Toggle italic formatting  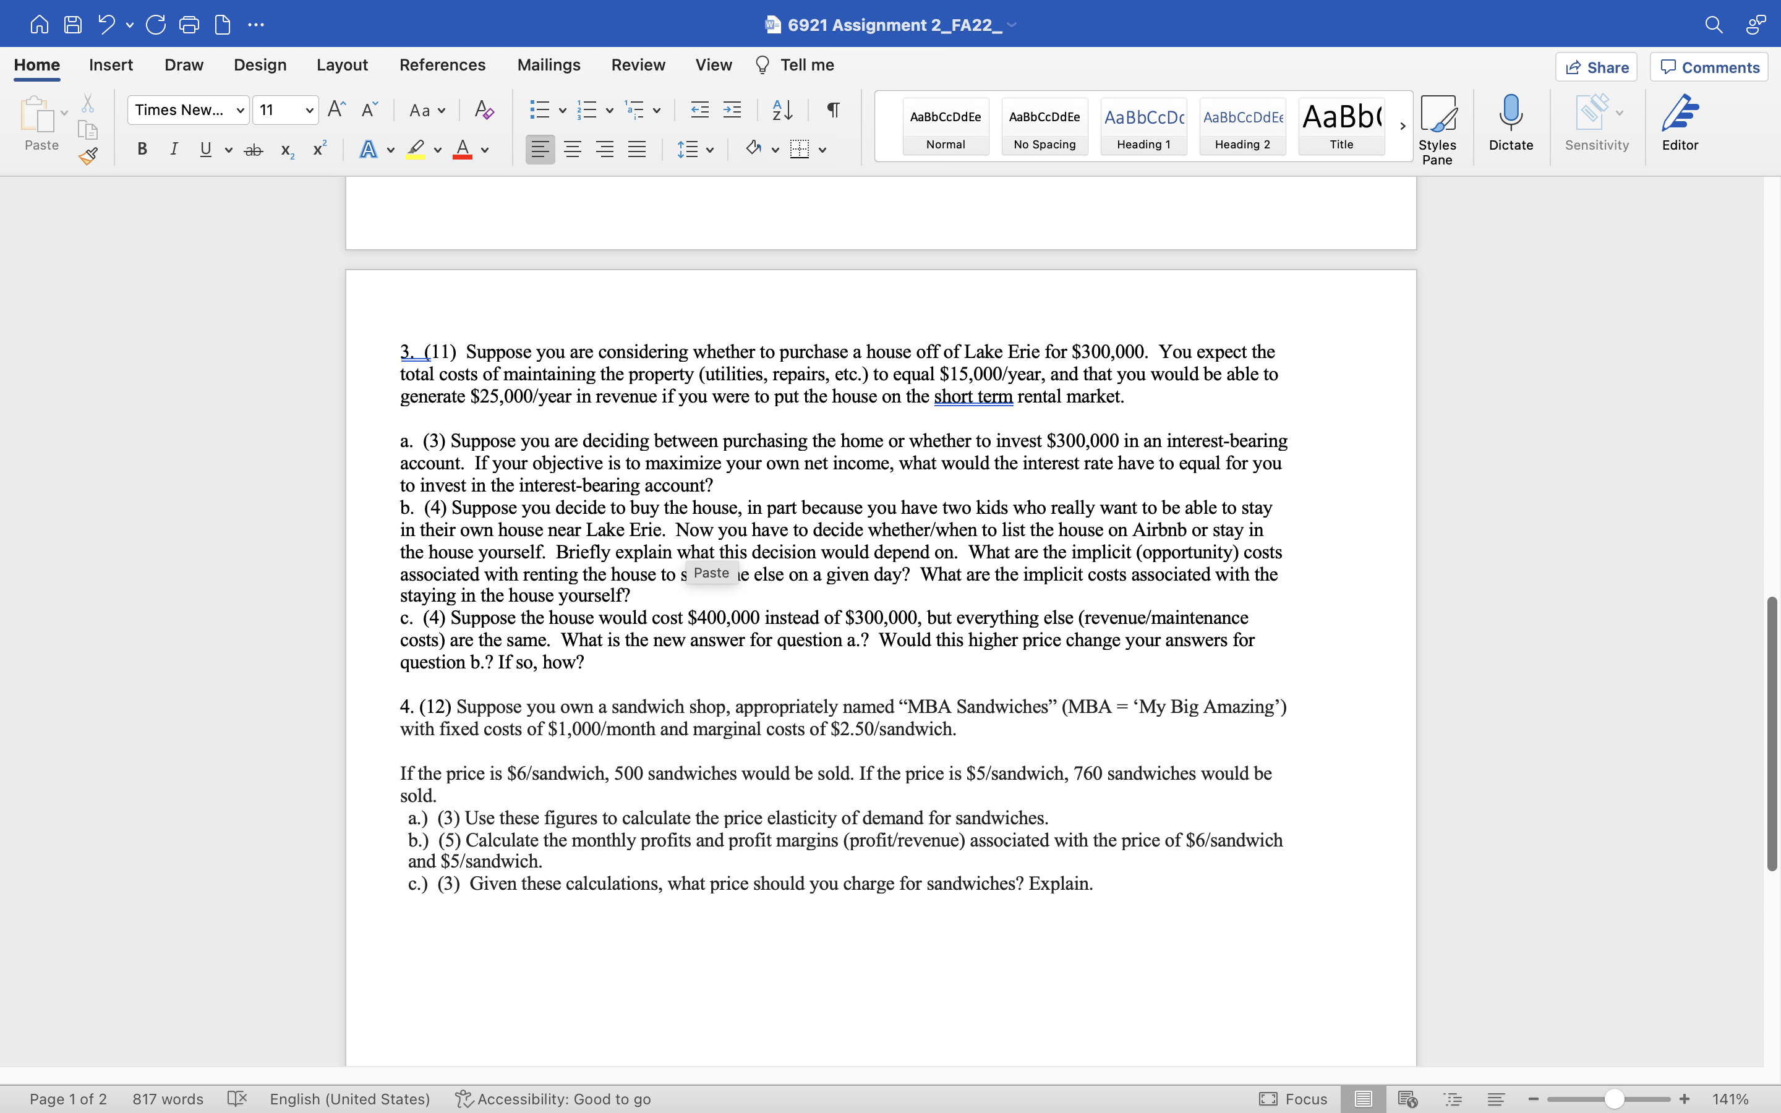[174, 150]
